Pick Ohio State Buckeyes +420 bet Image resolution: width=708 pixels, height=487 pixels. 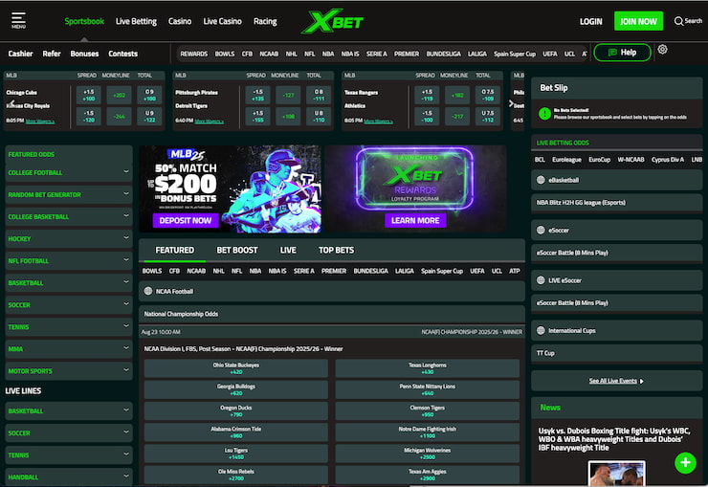[x=236, y=368]
